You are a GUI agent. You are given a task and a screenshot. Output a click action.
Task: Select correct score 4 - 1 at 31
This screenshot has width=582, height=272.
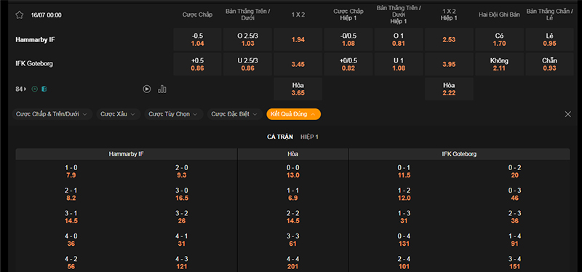pyautogui.click(x=182, y=240)
